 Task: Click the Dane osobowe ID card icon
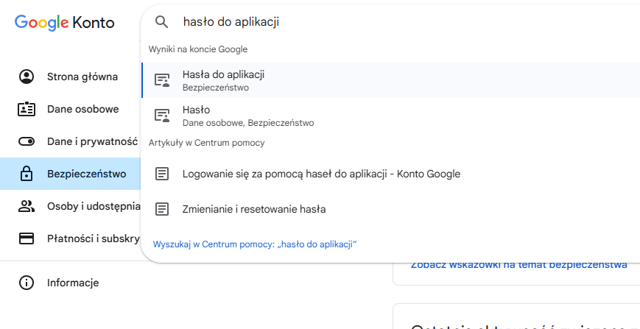[x=27, y=109]
